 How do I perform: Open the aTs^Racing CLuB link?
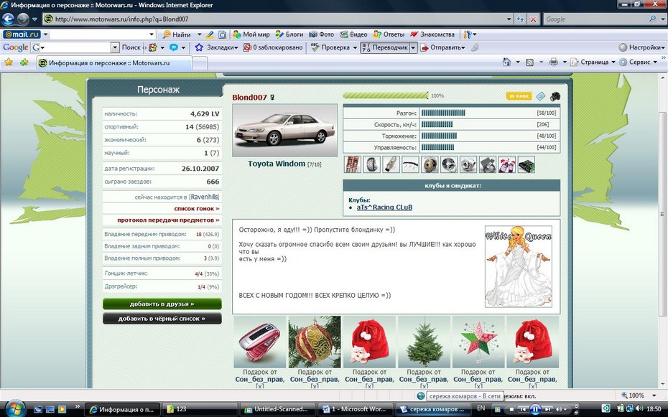[x=384, y=207]
